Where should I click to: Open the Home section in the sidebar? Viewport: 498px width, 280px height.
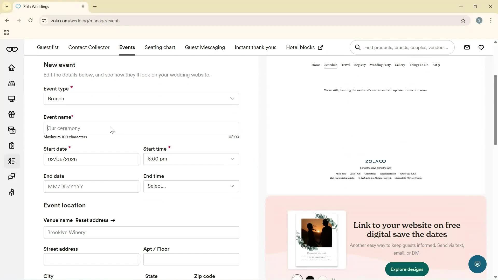tap(12, 68)
